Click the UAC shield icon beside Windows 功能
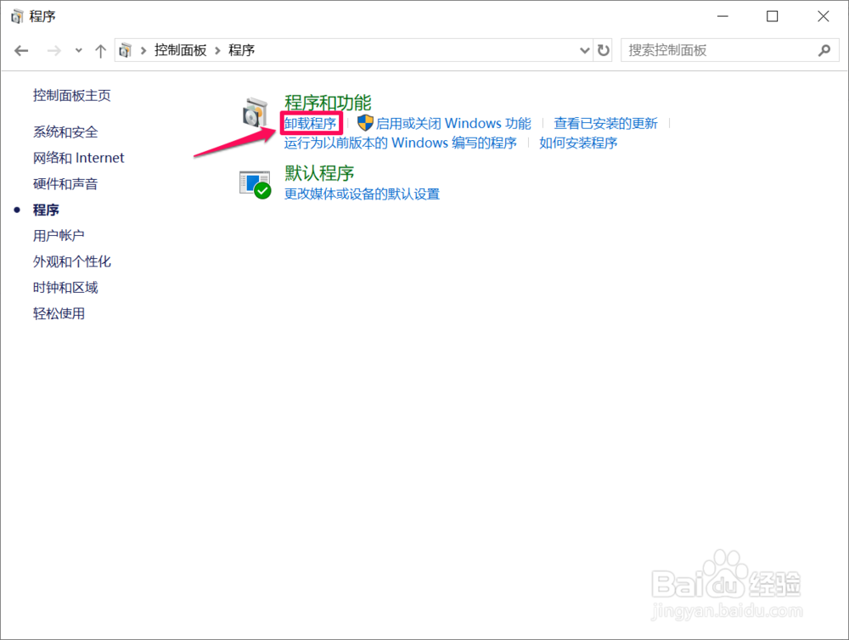Viewport: 849px width, 640px height. 364,122
